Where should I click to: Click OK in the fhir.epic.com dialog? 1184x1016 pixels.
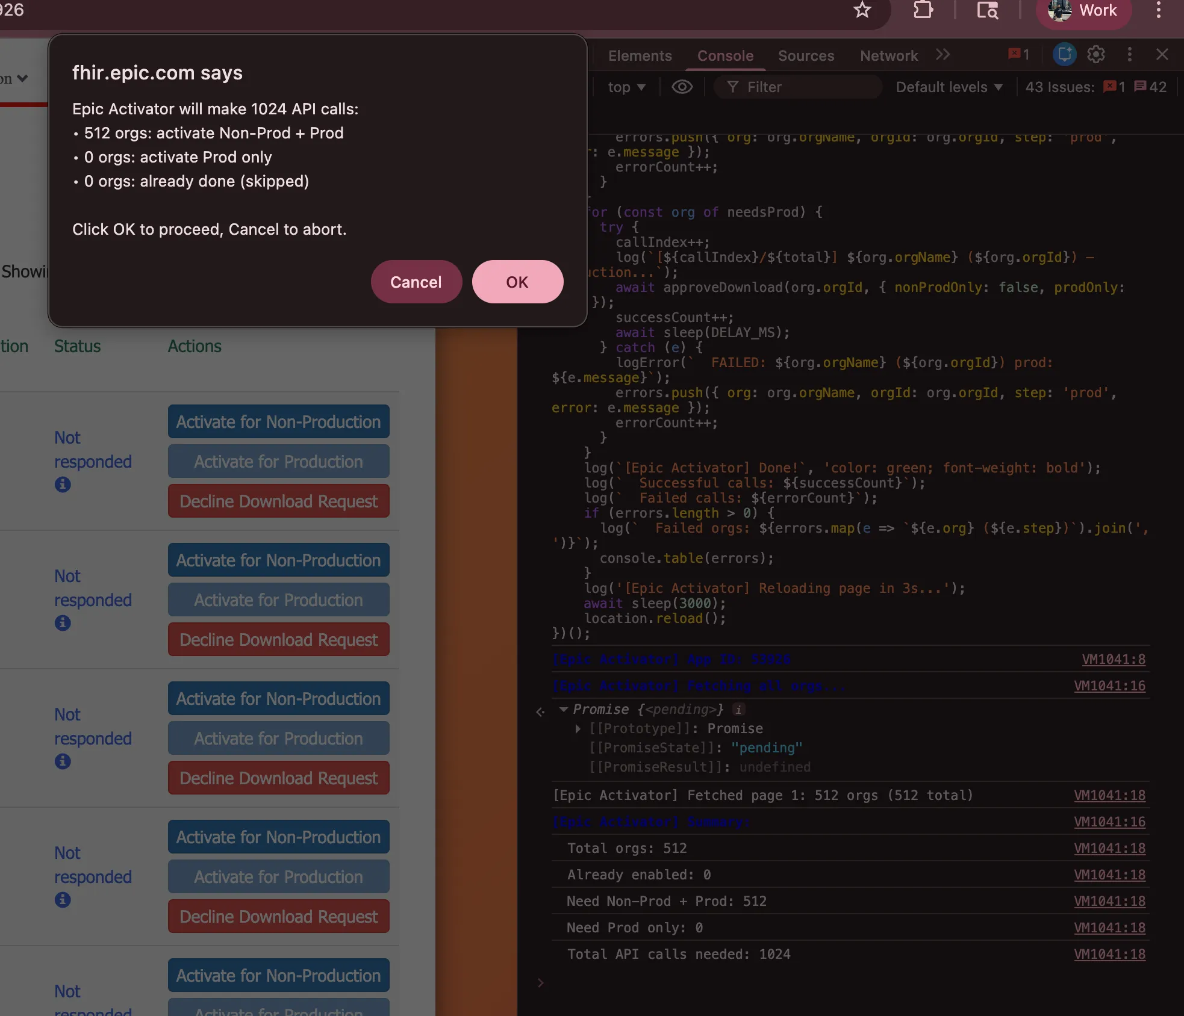[x=517, y=282]
